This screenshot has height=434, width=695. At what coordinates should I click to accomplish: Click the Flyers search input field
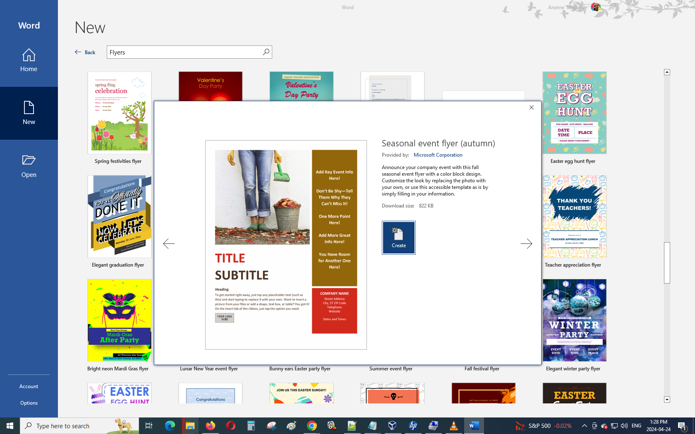click(x=184, y=52)
